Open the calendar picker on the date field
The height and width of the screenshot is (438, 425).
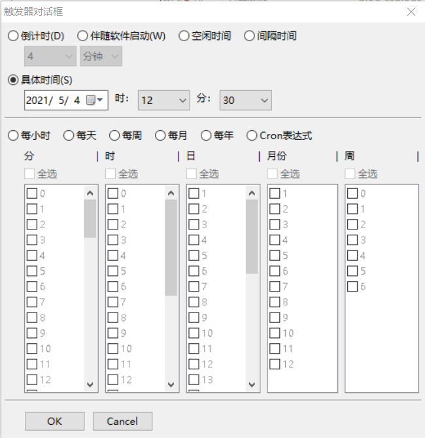[94, 100]
